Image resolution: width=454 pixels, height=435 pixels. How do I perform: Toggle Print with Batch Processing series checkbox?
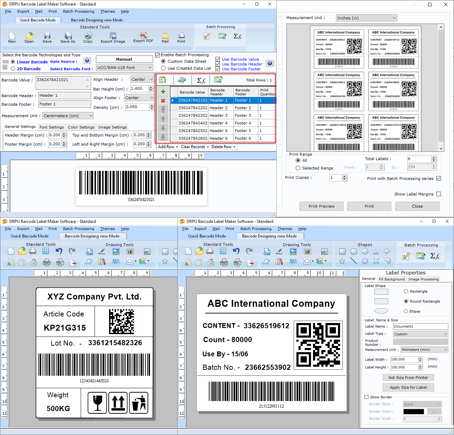[439, 179]
